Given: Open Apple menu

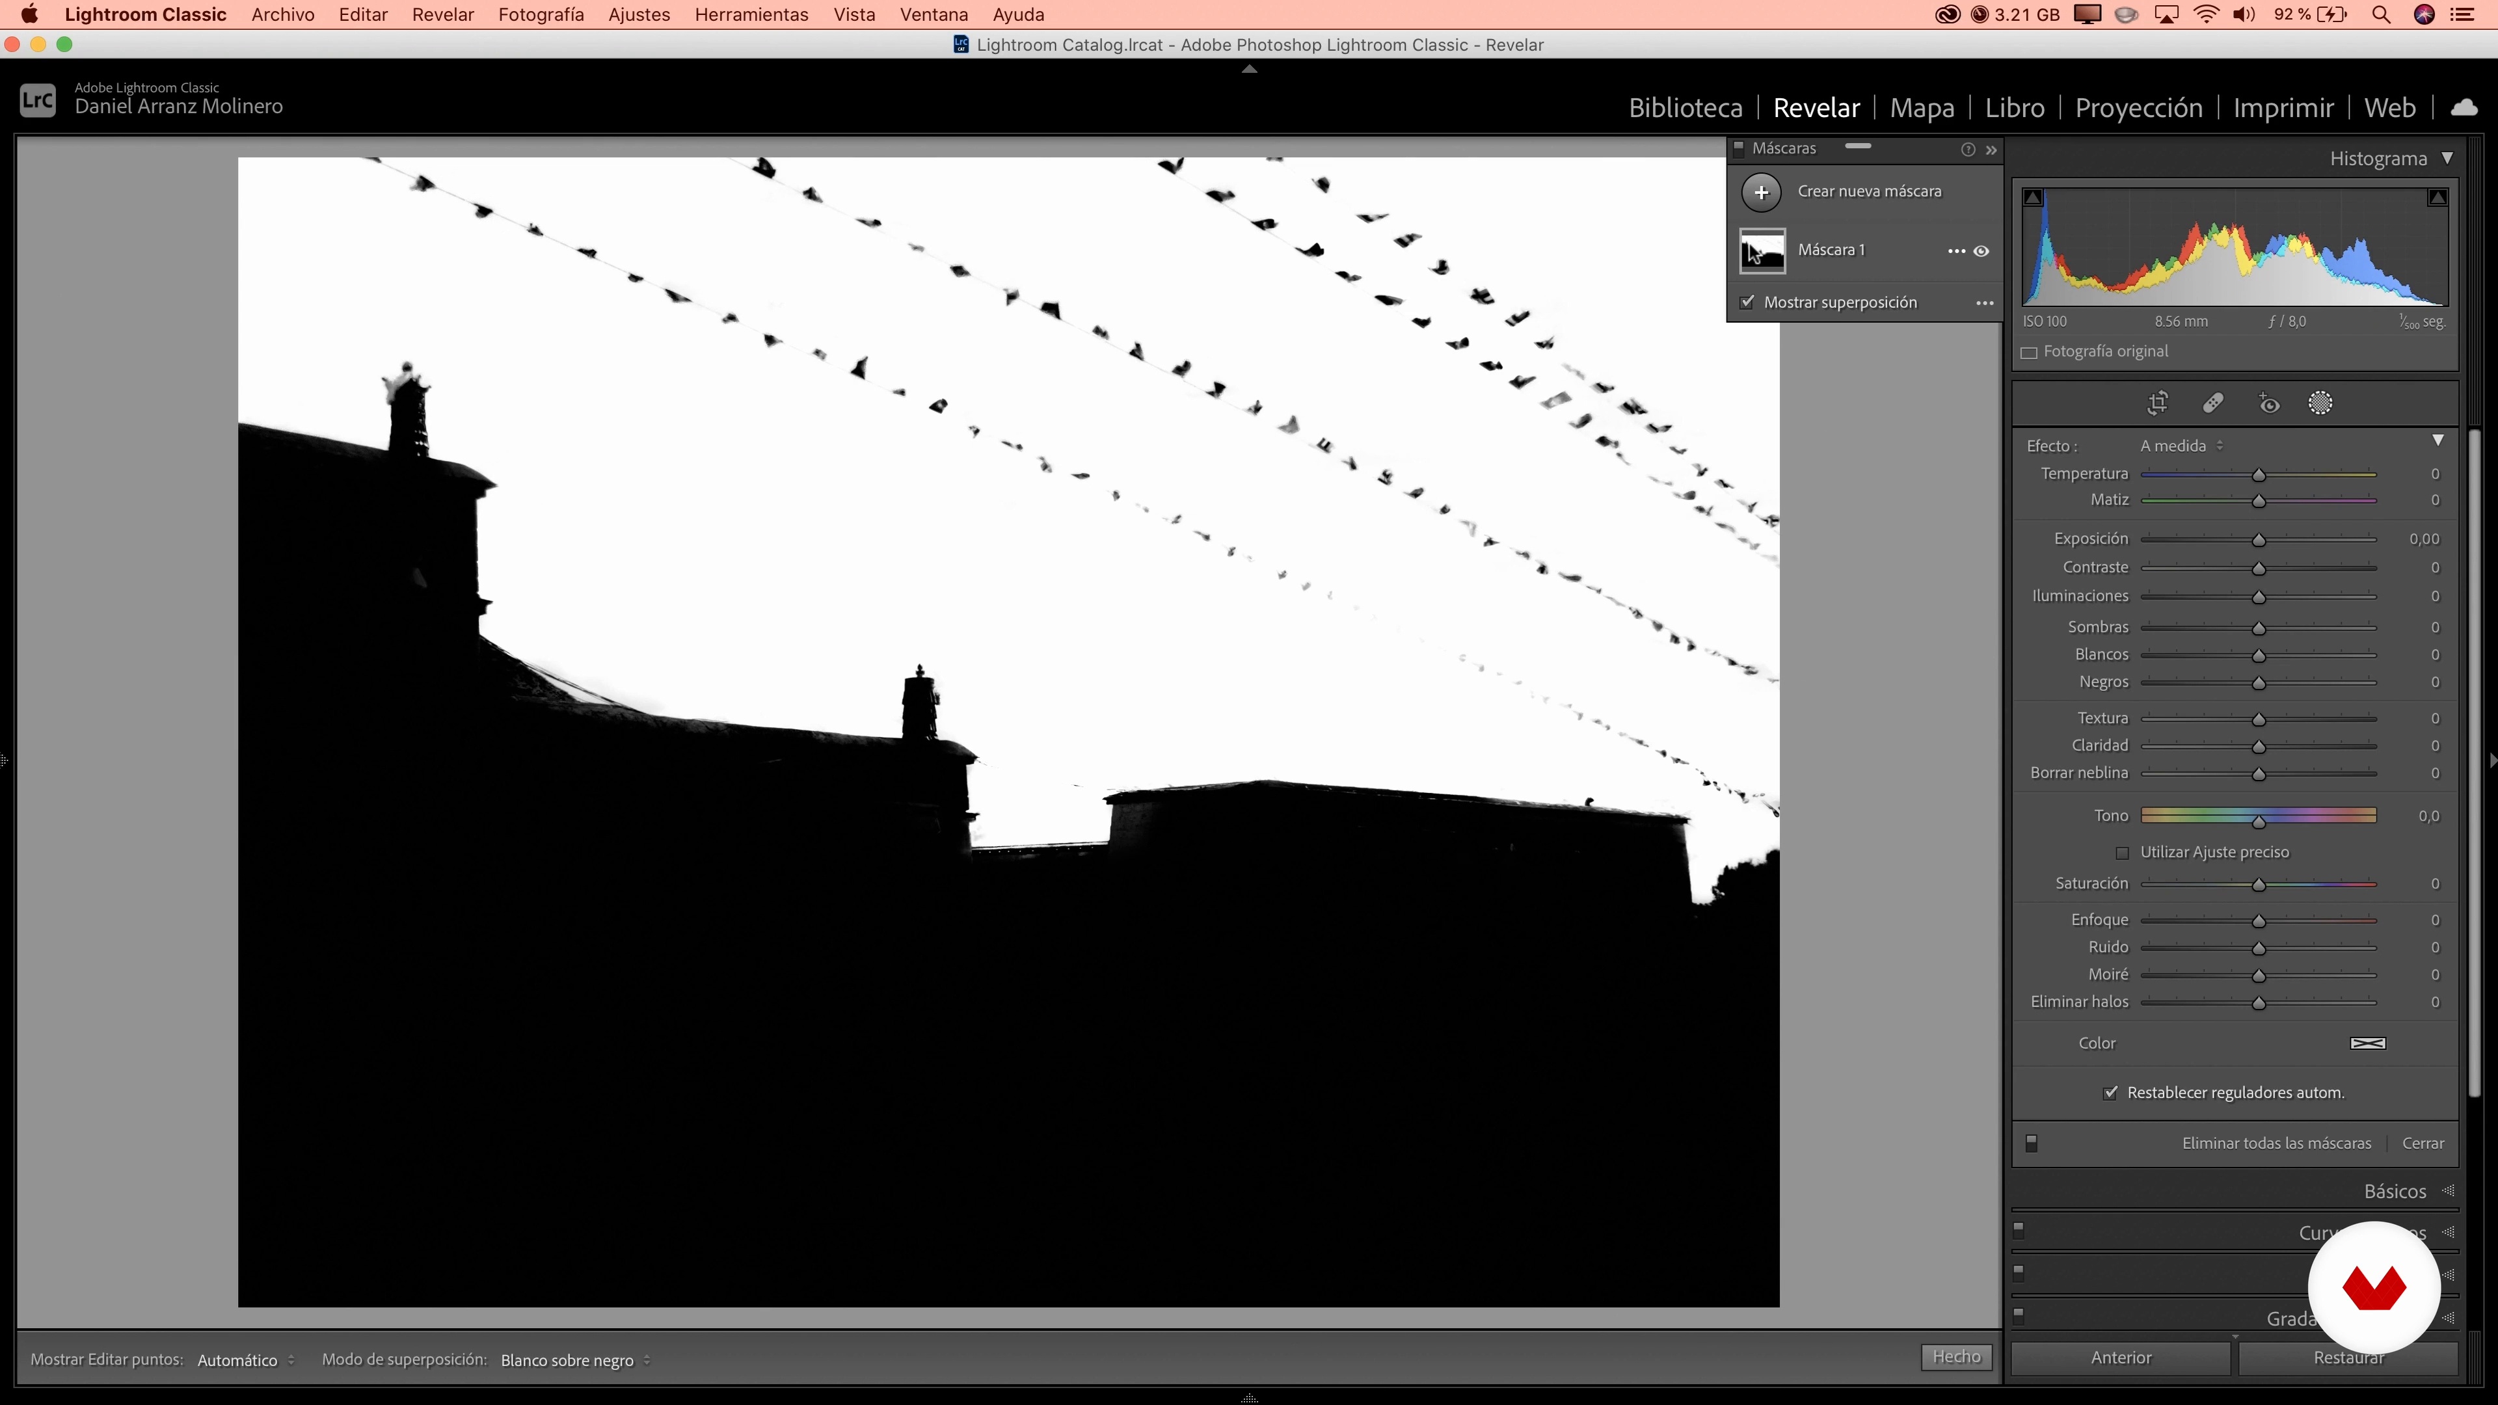Looking at the screenshot, I should pos(29,14).
